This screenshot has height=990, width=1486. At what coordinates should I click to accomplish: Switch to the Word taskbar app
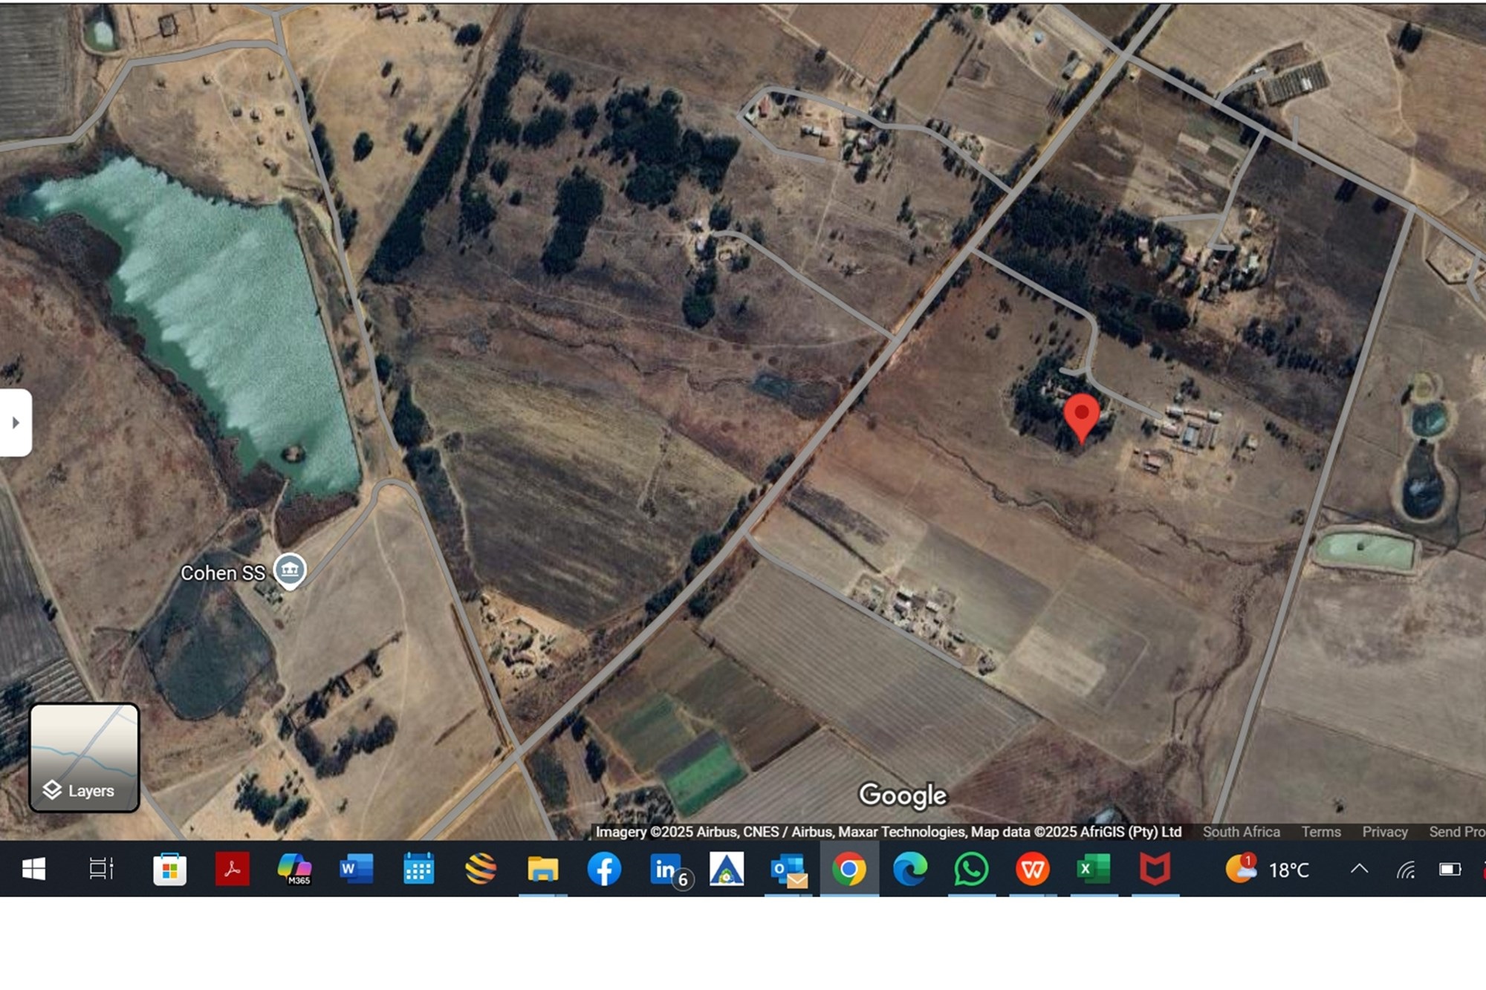click(x=356, y=869)
